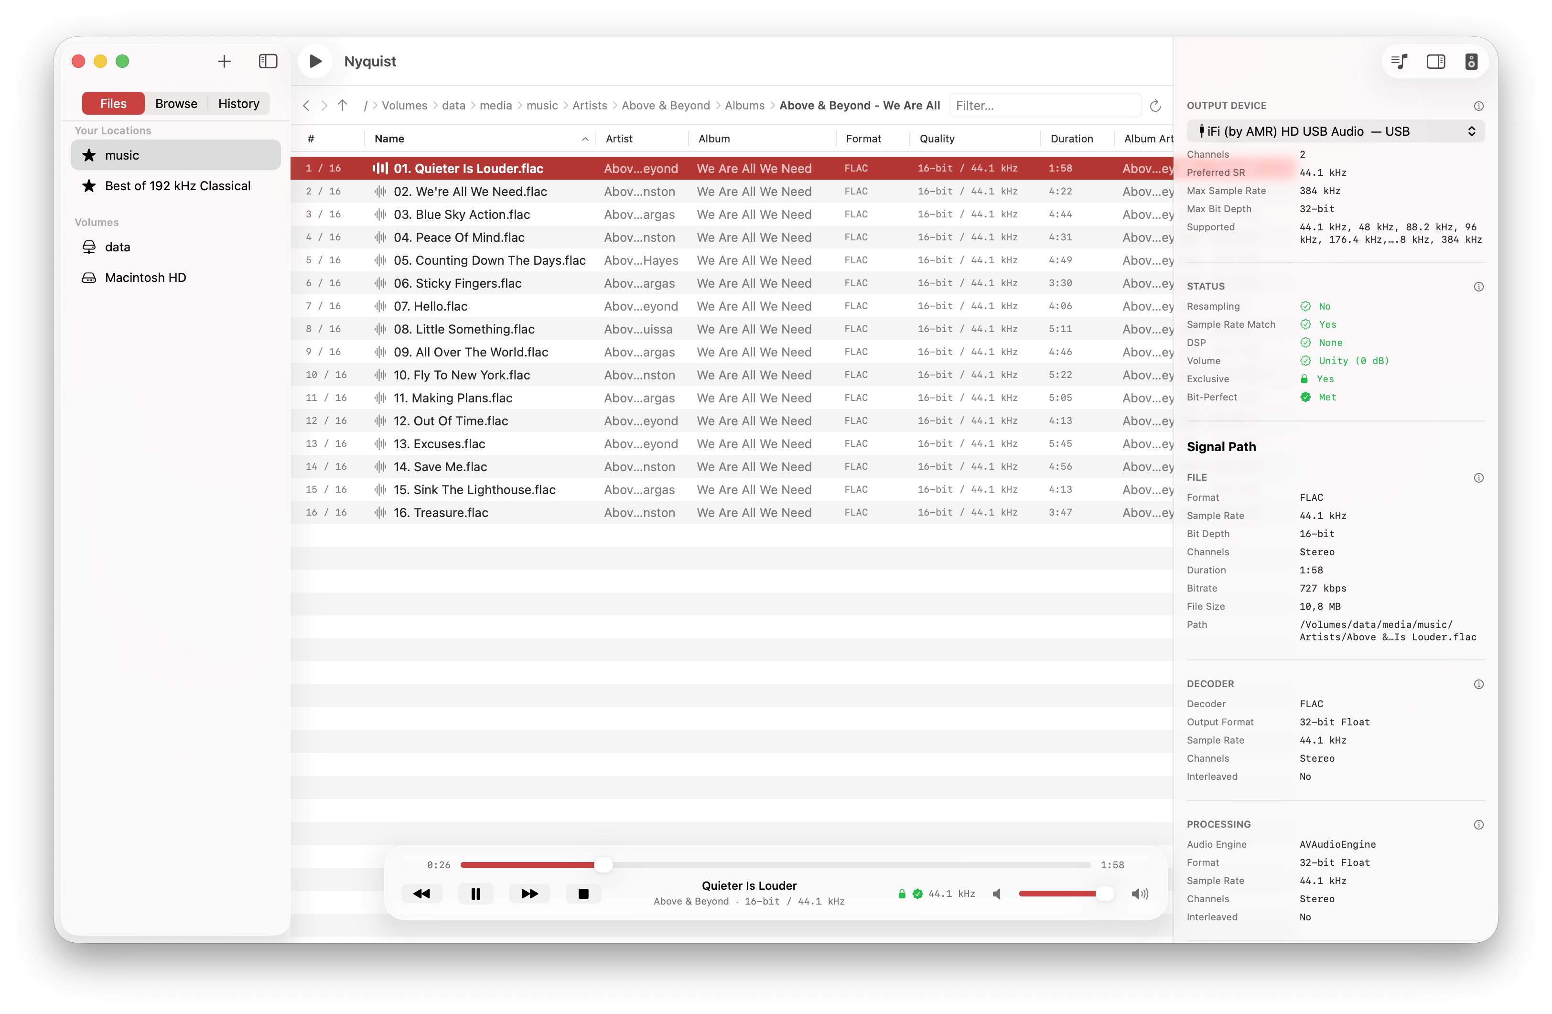Click into the Filter field
Image resolution: width=1552 pixels, height=1014 pixels.
tap(1045, 106)
